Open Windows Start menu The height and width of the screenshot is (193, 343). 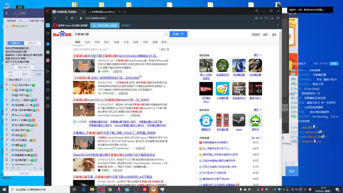pyautogui.click(x=4, y=189)
